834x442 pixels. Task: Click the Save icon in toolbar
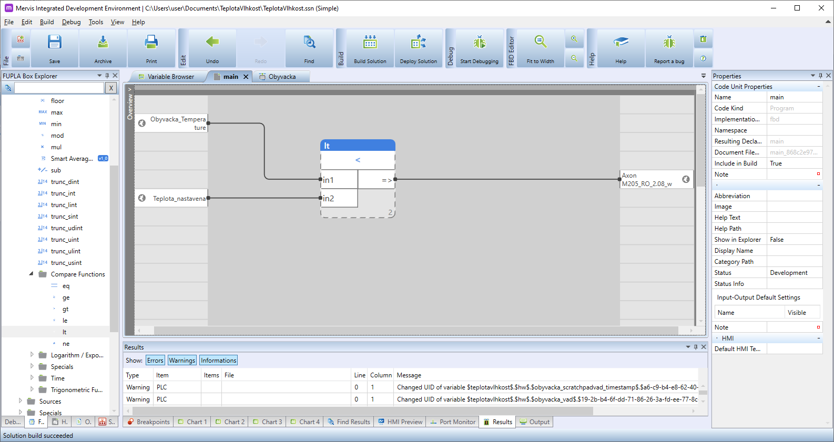pos(55,43)
